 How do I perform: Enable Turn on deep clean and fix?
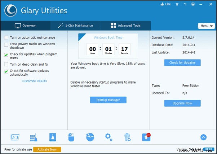click(x=6, y=64)
